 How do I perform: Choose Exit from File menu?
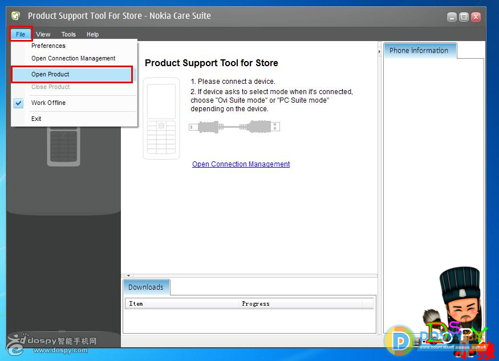coord(74,119)
